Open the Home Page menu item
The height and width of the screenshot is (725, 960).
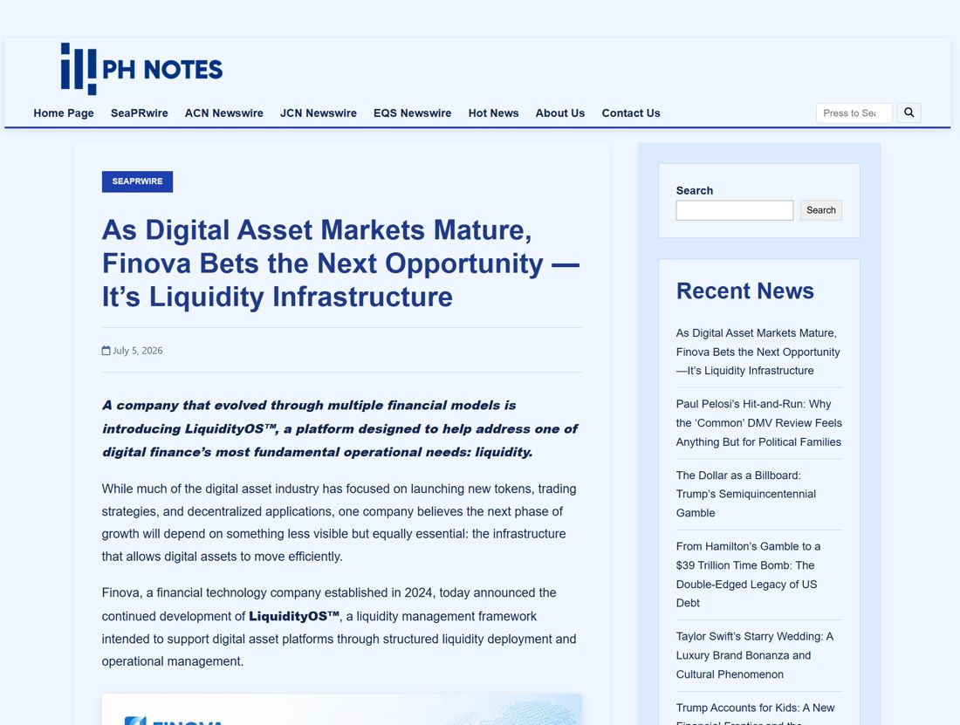64,113
